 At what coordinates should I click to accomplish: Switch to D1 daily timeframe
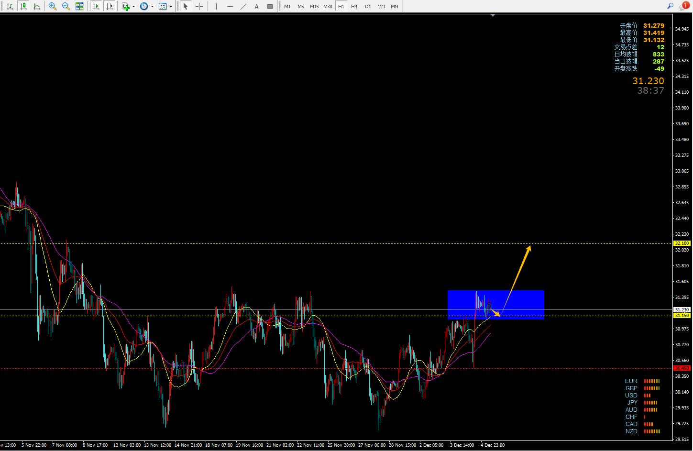368,6
